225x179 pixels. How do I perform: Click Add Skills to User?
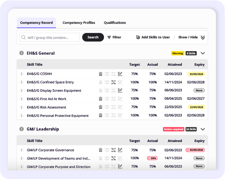(x=153, y=37)
